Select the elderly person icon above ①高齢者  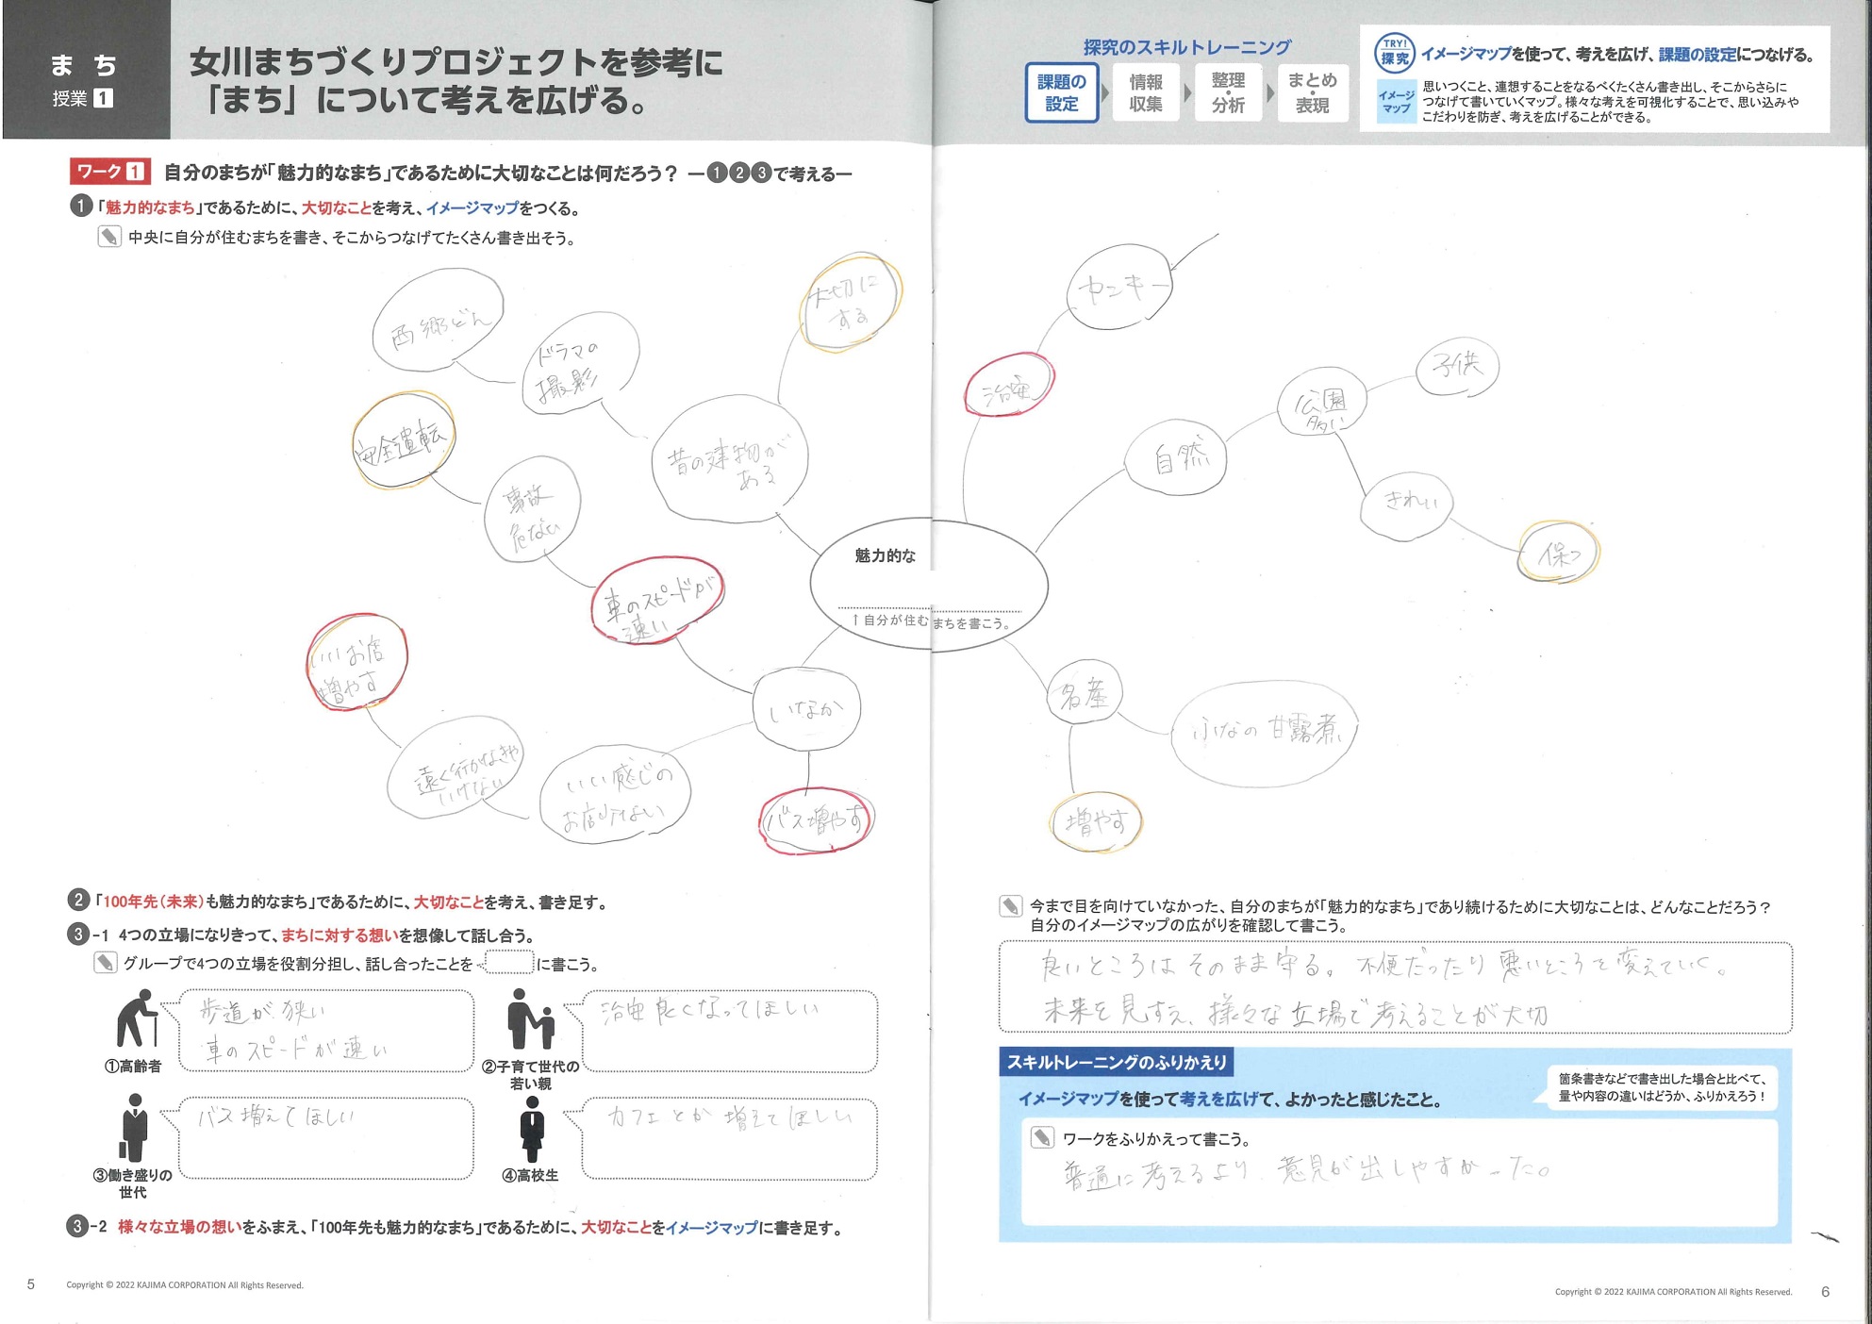[137, 1018]
